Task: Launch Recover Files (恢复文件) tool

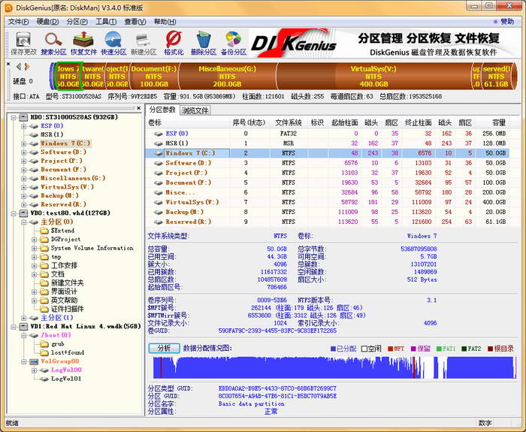Action: click(83, 44)
